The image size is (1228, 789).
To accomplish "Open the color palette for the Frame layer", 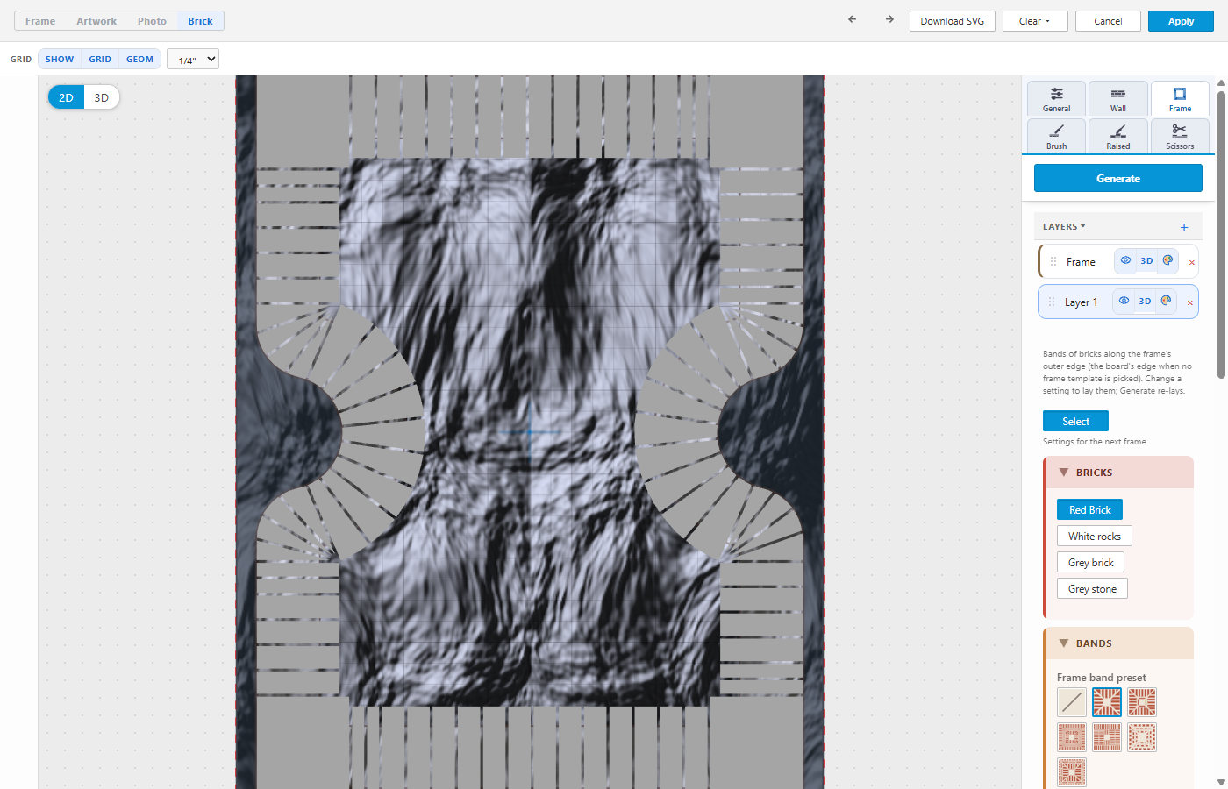I will coord(1167,260).
